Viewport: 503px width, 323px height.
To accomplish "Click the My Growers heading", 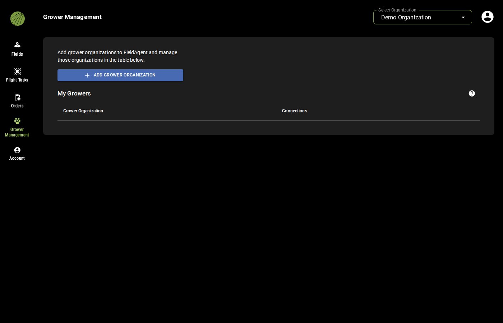I will tap(74, 93).
